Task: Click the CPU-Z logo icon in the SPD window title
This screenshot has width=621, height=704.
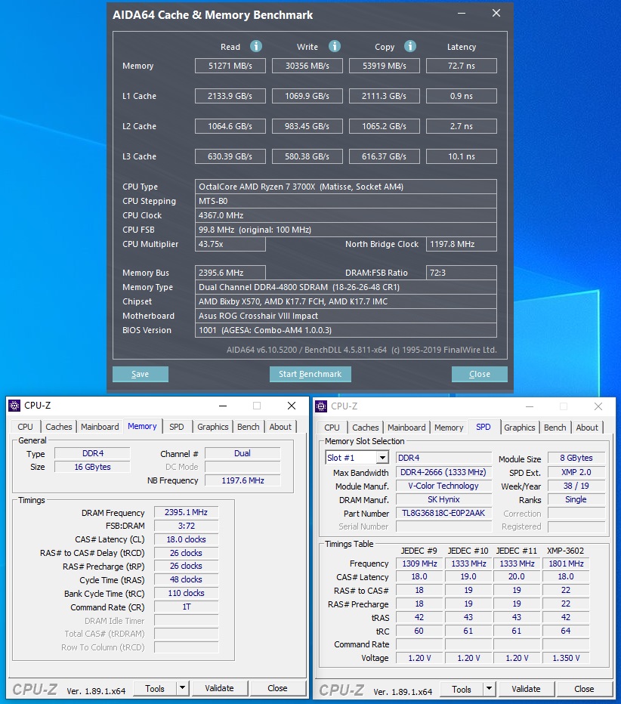Action: (321, 406)
